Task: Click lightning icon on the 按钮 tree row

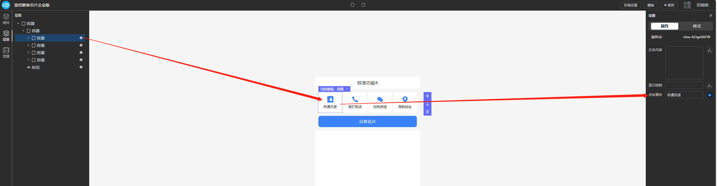Action: (x=81, y=67)
